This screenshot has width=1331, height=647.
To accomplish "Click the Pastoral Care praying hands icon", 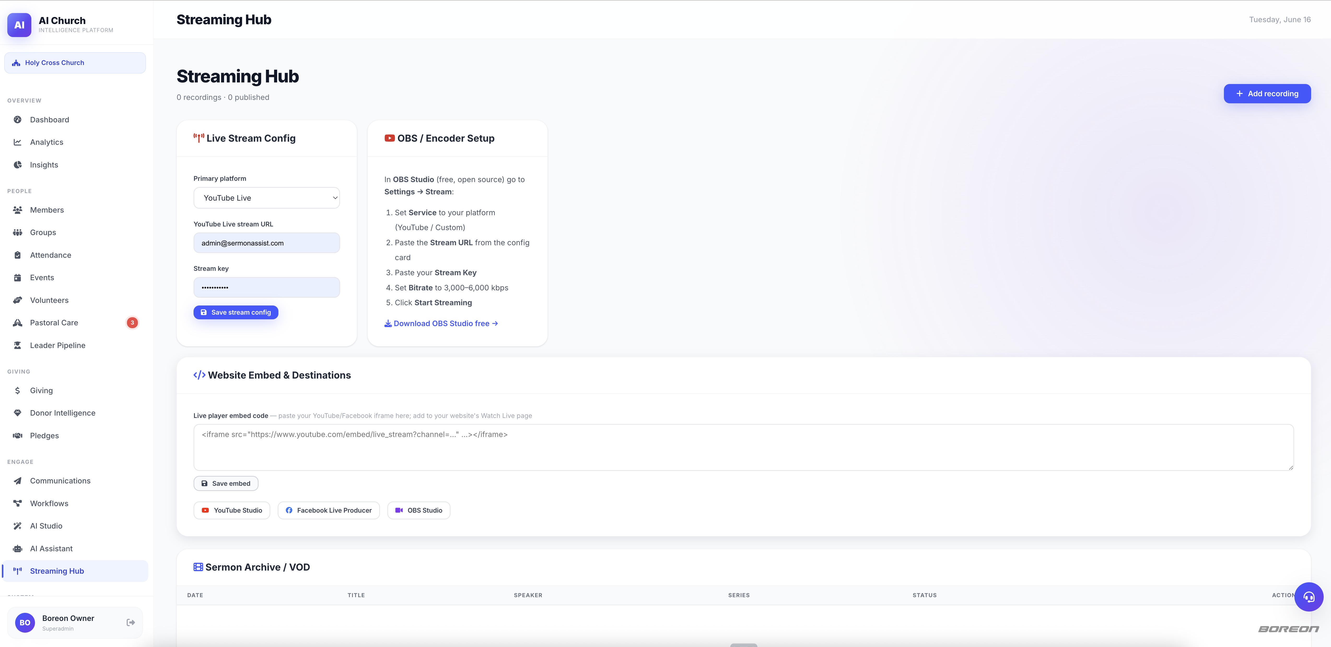I will pos(17,322).
